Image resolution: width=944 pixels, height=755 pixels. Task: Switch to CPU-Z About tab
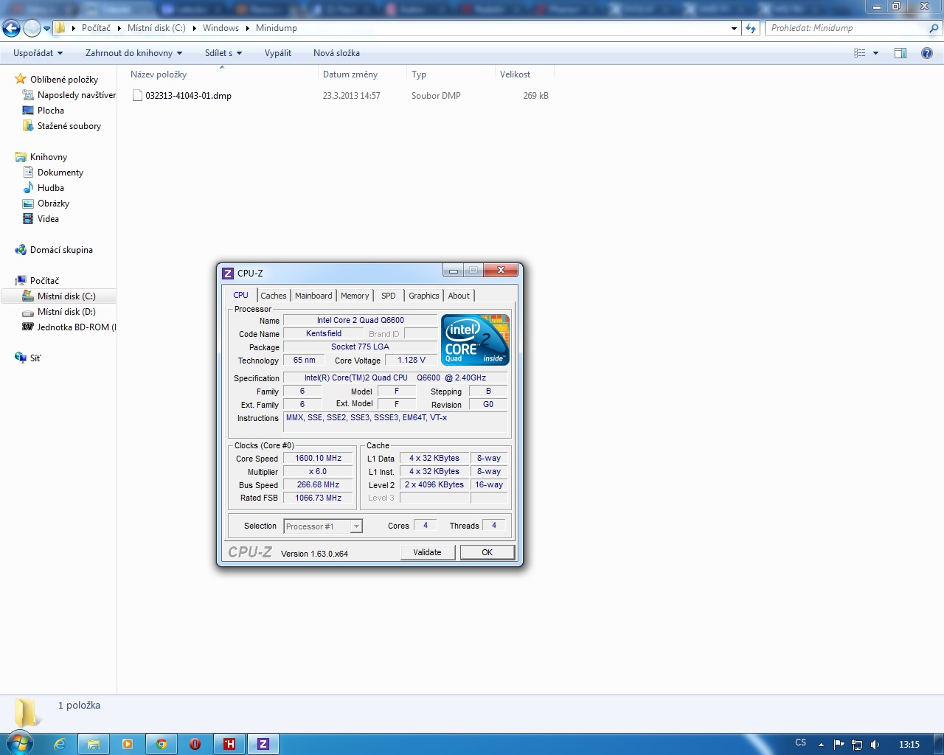(x=459, y=296)
